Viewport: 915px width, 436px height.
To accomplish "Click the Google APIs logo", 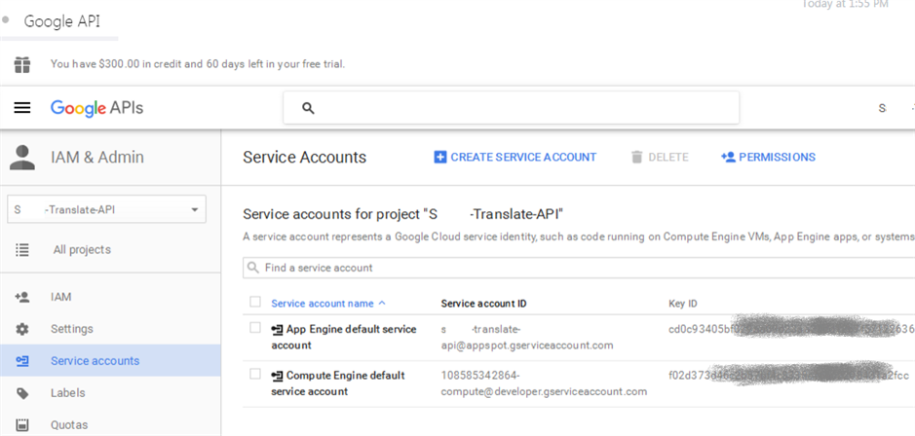I will (x=96, y=108).
